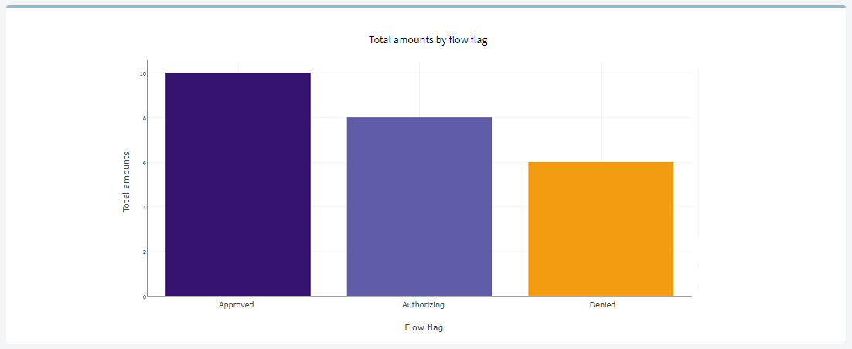Click the white gap between Approved and Authorizing bars

tap(329, 185)
